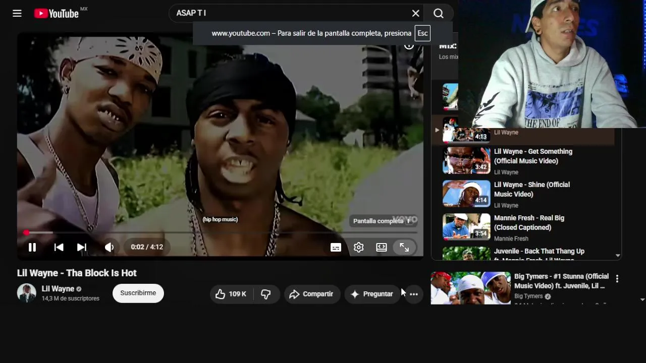Image resolution: width=646 pixels, height=363 pixels.
Task: Click the video title Lil Wayne - Tha Block Is Hot
Action: (77, 273)
